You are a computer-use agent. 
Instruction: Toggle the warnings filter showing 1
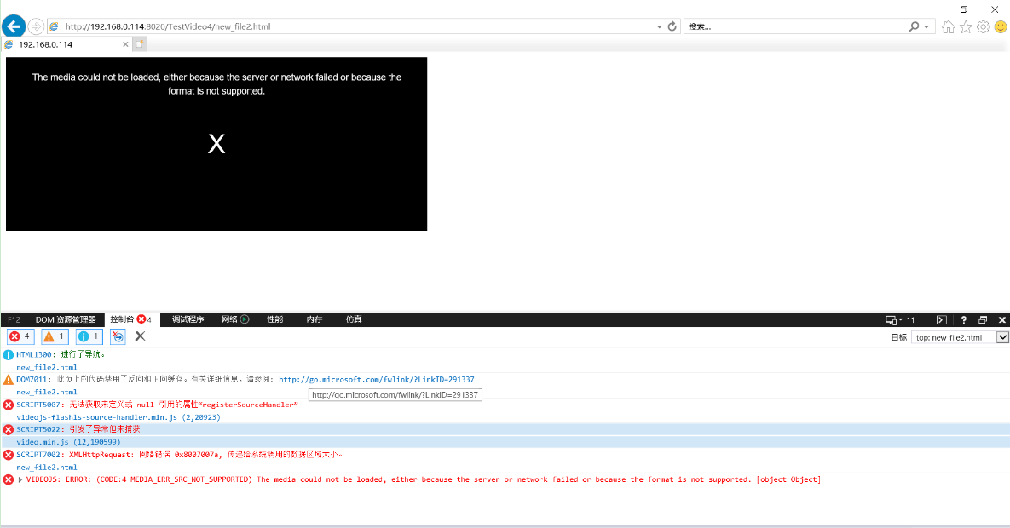pos(55,336)
